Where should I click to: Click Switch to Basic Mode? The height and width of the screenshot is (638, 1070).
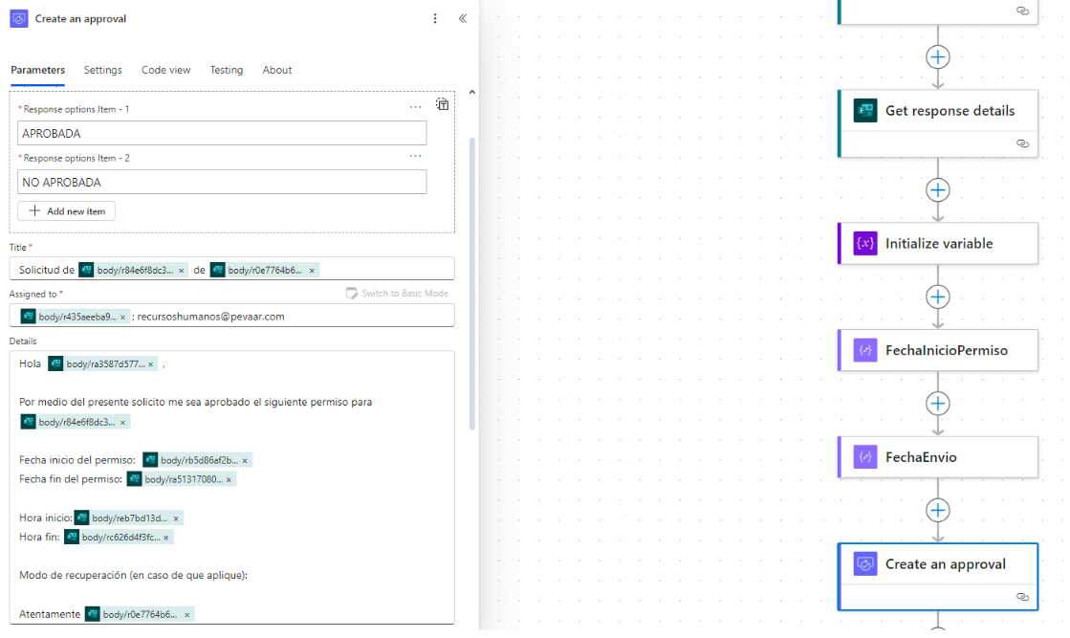[x=396, y=294]
